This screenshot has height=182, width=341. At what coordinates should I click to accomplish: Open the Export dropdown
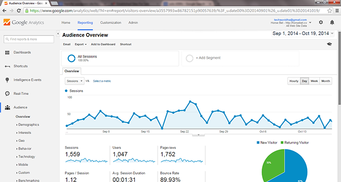coord(81,44)
